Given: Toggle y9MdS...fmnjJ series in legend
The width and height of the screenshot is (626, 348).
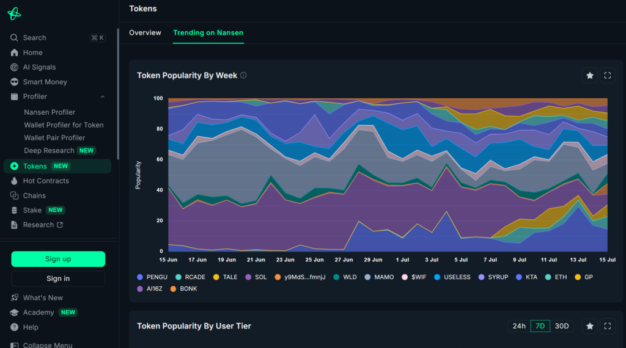Looking at the screenshot, I should 300,277.
